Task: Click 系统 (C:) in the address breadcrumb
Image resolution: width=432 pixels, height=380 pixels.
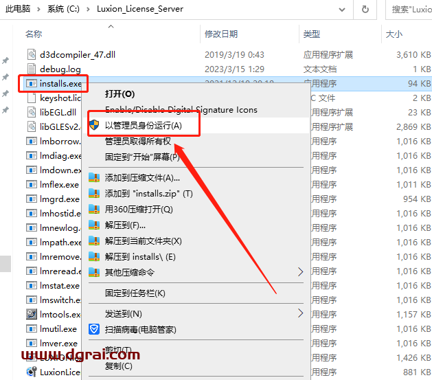Action: click(x=63, y=9)
